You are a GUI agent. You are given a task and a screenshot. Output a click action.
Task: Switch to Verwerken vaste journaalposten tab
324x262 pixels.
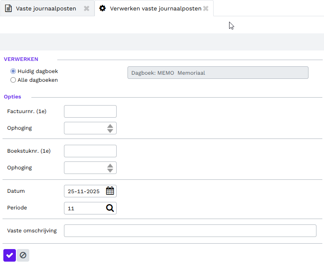pos(156,8)
